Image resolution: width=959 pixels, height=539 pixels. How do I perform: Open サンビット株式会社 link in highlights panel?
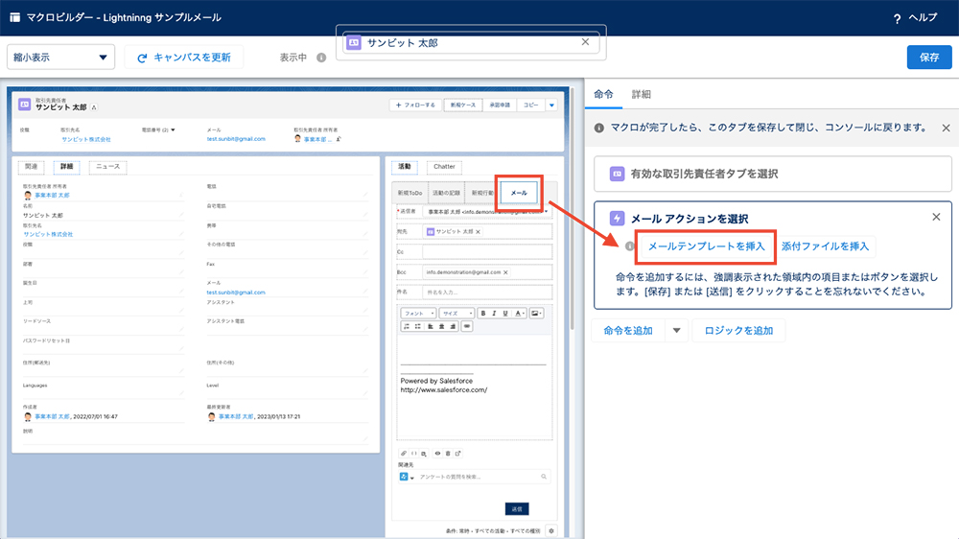86,139
